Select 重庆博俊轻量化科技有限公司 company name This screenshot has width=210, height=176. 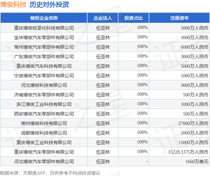point(44,28)
